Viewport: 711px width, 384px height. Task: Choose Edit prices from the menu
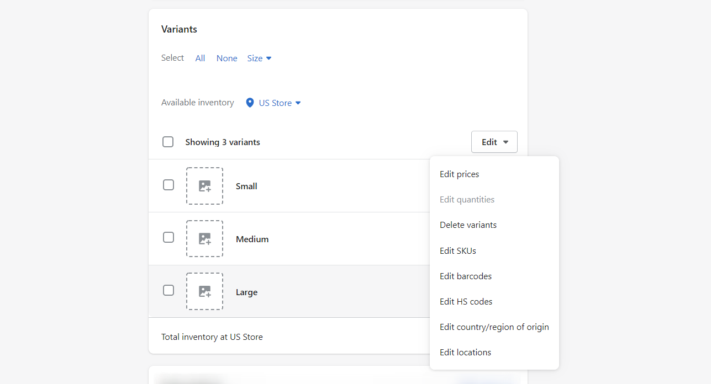[x=459, y=174]
